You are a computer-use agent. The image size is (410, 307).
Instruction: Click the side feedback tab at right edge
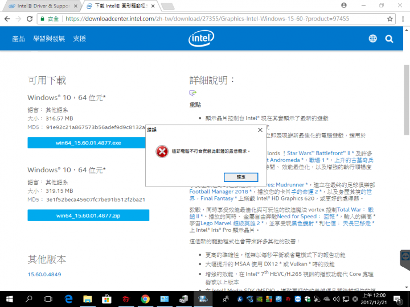pyautogui.click(x=405, y=259)
